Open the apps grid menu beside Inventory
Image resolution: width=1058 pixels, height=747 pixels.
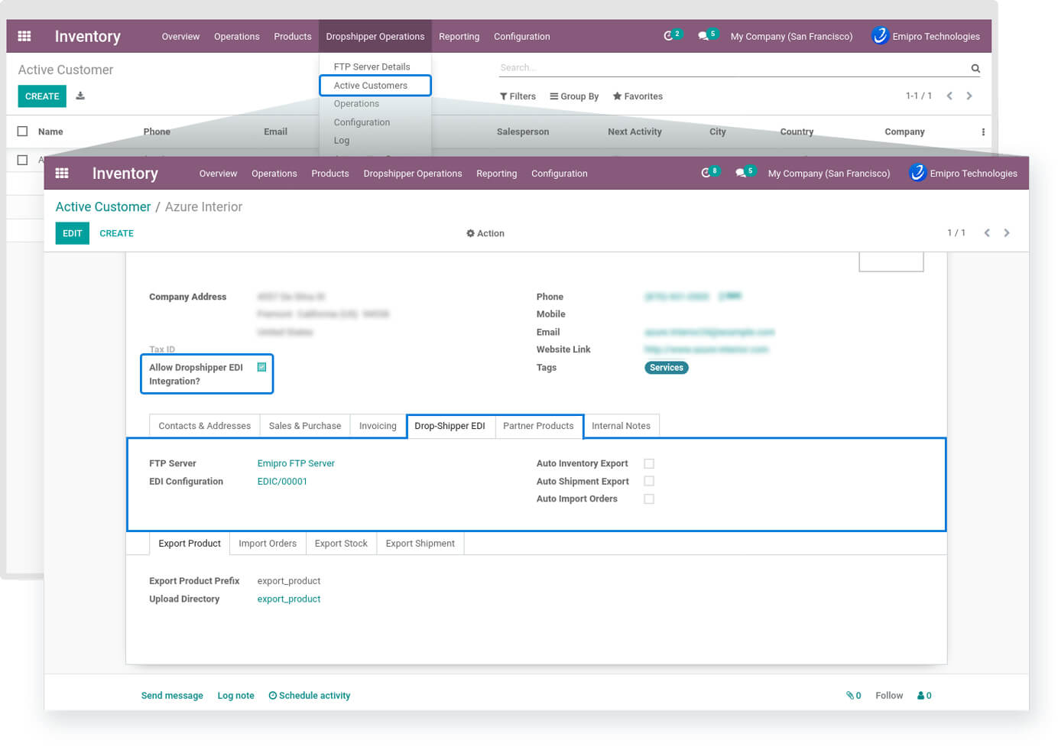(x=62, y=174)
